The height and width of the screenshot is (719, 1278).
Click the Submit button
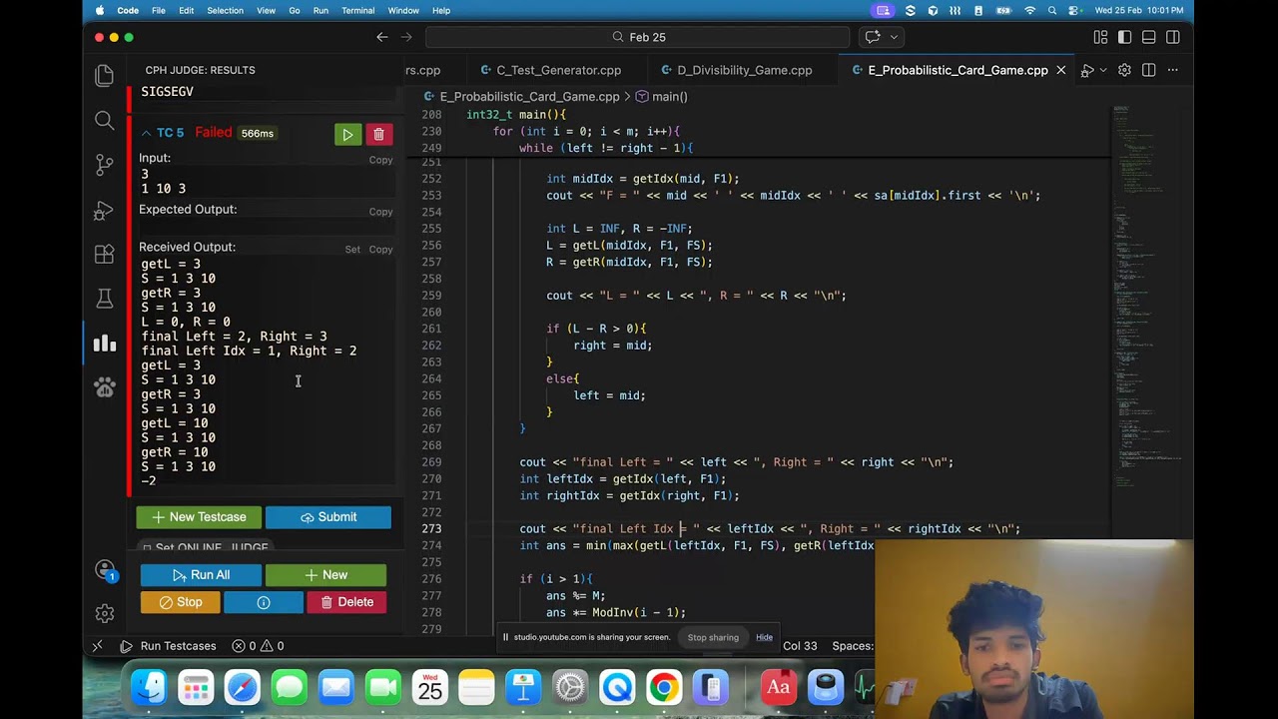pyautogui.click(x=327, y=517)
